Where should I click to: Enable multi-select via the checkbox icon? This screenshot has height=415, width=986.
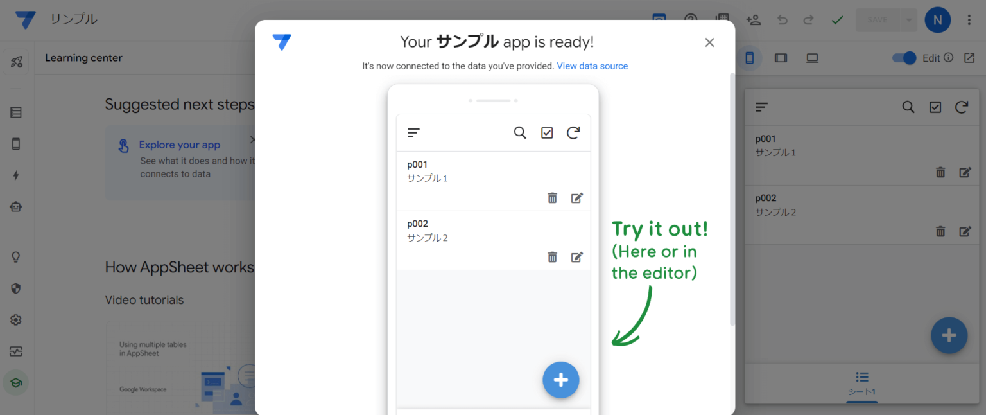coord(547,132)
